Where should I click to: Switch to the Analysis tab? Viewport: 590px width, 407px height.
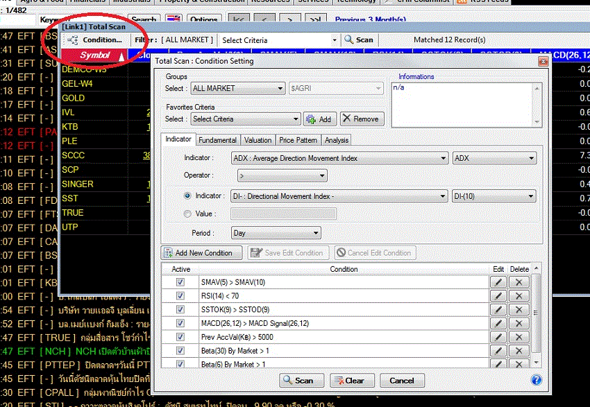[337, 140]
